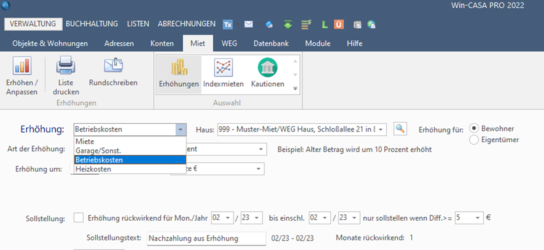
Task: Switch to the Konten tab
Action: pos(162,43)
